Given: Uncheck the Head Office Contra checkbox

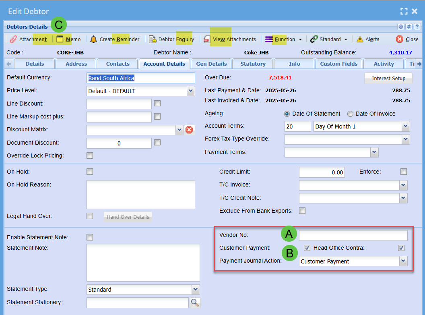Looking at the screenshot, I should [401, 248].
